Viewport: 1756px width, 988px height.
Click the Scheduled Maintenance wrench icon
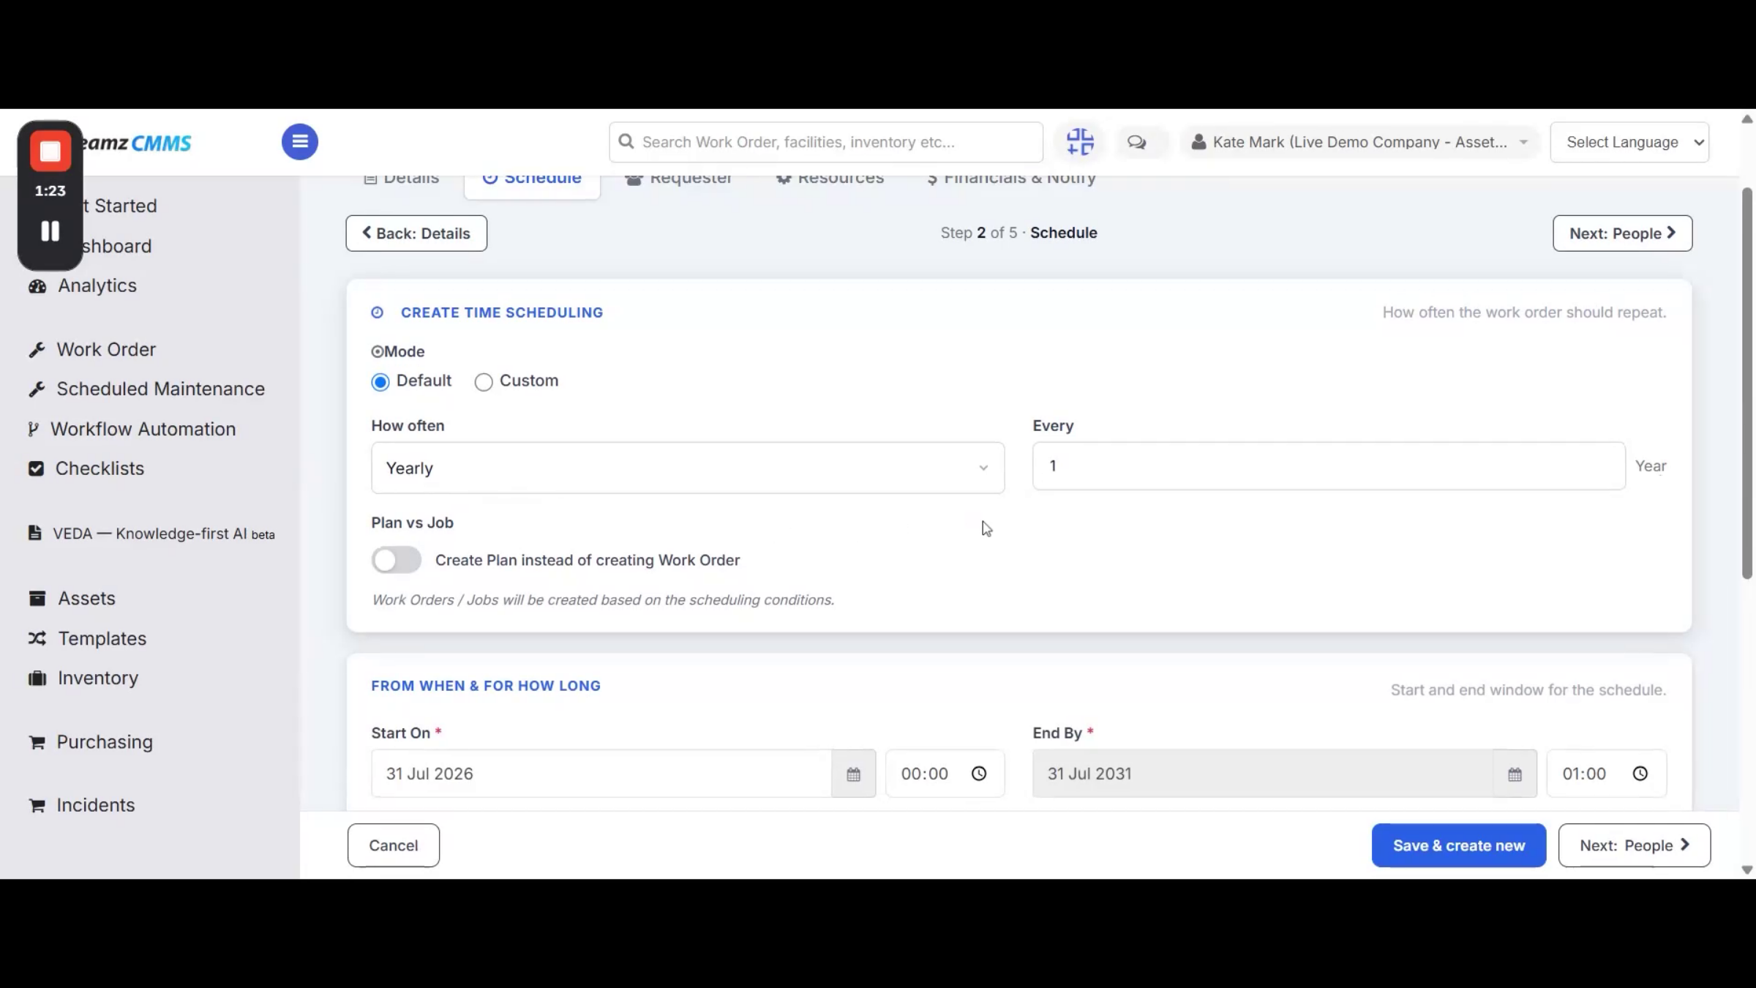pyautogui.click(x=37, y=389)
